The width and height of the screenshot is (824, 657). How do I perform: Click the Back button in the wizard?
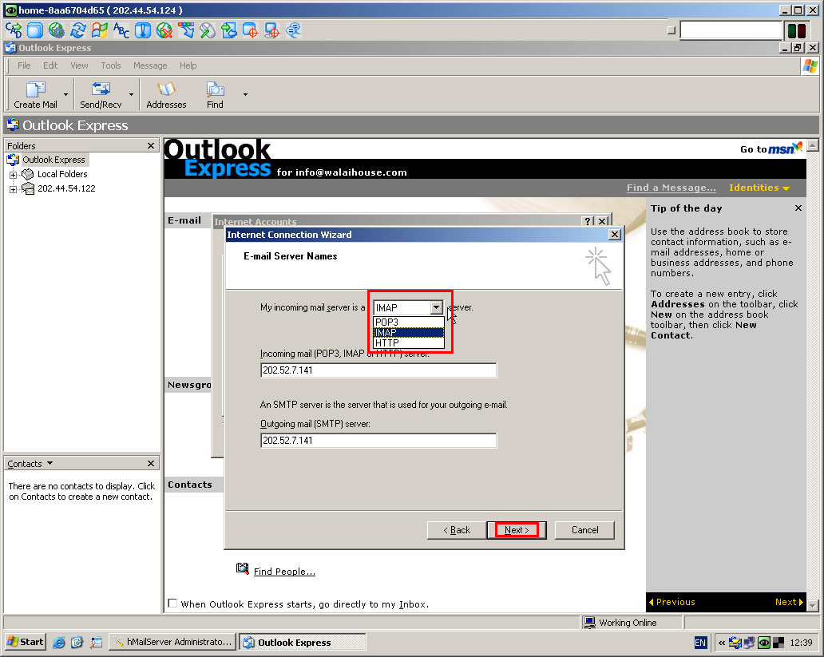pyautogui.click(x=457, y=530)
